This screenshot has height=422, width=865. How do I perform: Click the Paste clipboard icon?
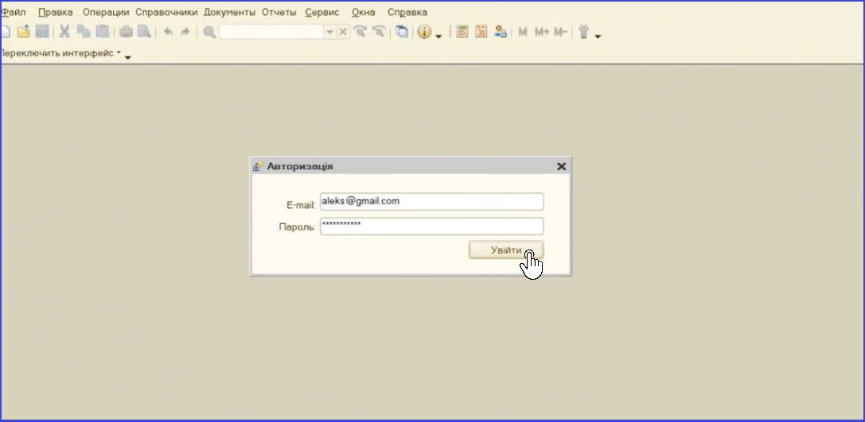coord(102,32)
